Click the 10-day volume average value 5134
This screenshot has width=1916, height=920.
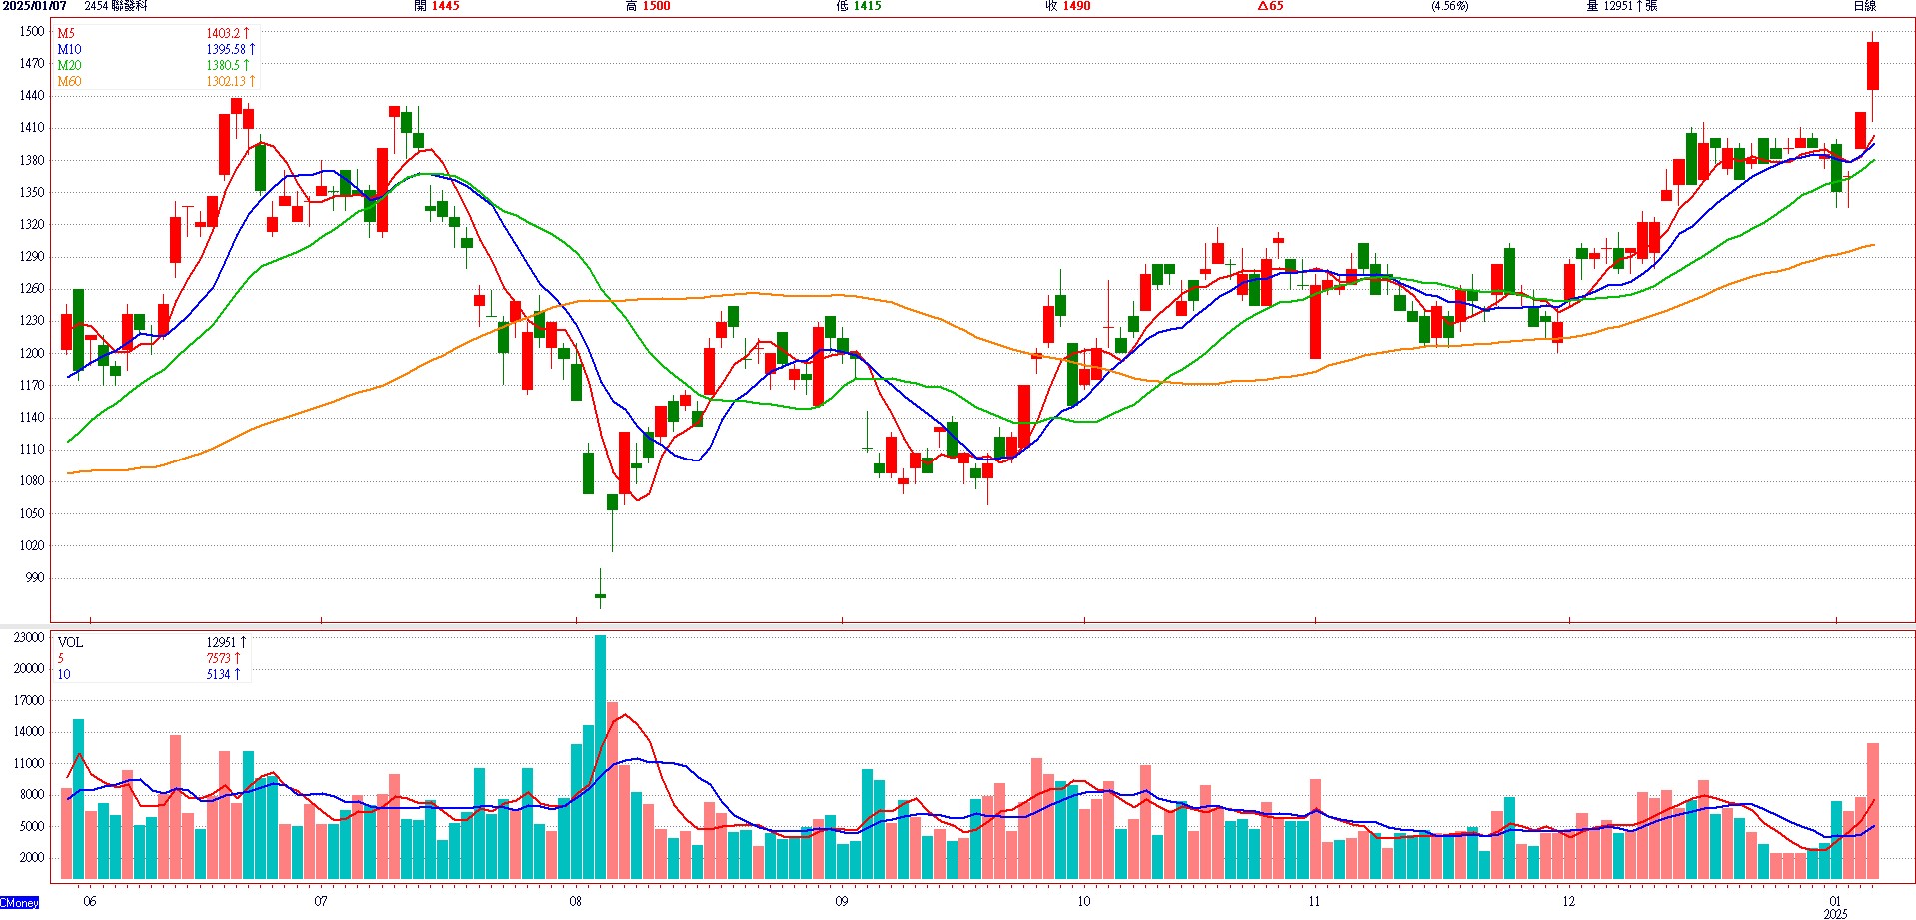218,674
